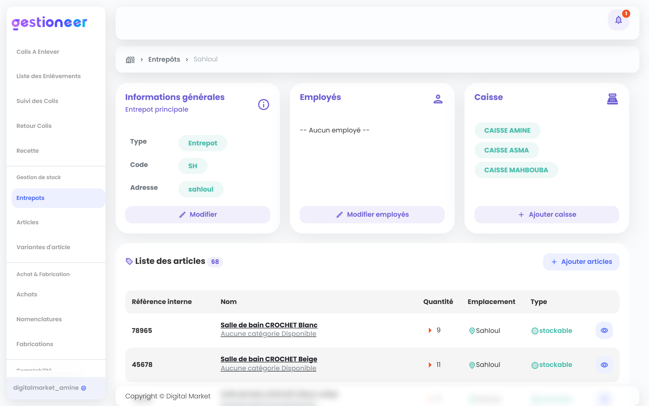
Task: Click Aucune catégorie Disponible under CROCHET Blanc
Action: (x=268, y=334)
